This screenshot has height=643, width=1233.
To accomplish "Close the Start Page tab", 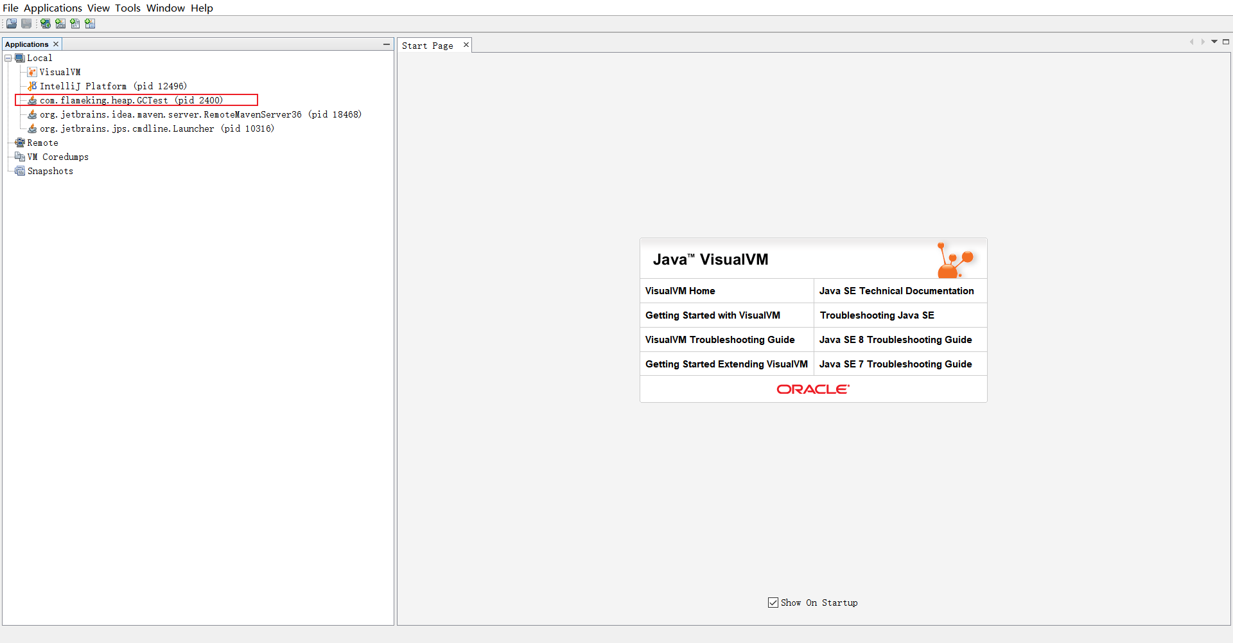I will click(466, 45).
